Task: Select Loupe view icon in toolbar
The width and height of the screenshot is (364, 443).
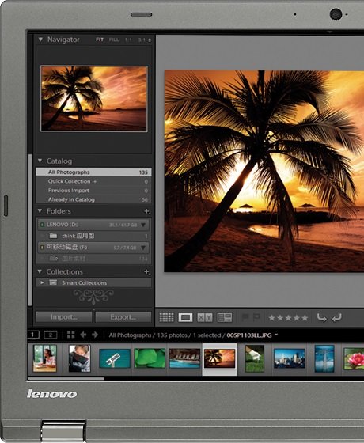Action: (x=185, y=317)
